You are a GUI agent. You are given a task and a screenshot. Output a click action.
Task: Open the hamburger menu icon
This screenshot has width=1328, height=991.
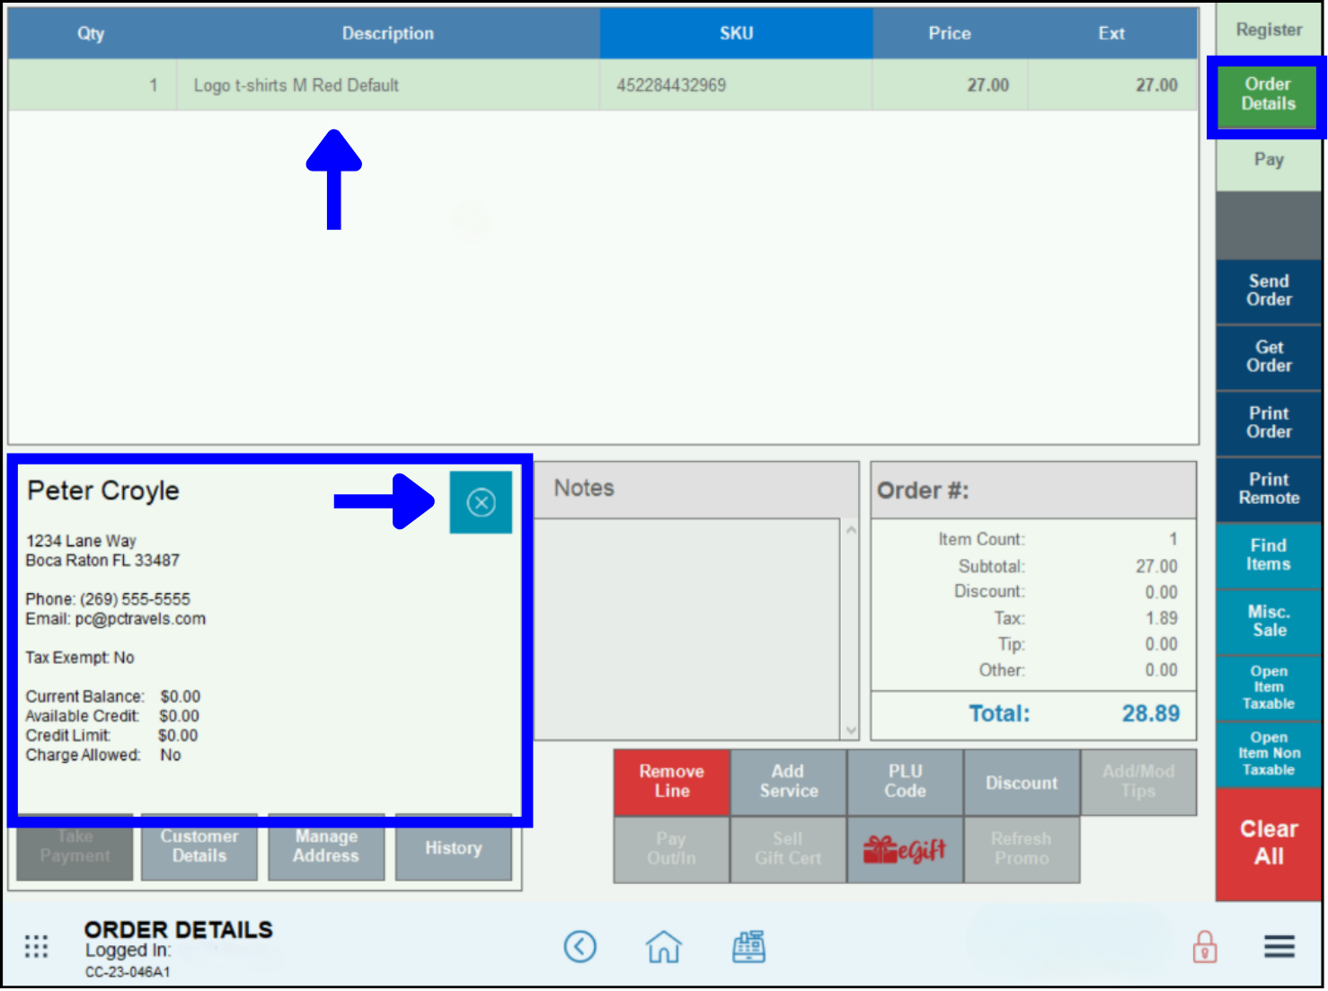click(x=1279, y=946)
